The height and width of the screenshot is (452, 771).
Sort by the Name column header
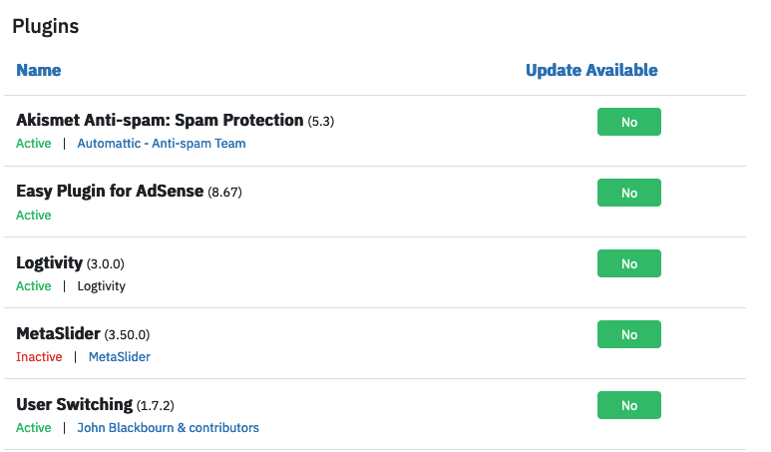(38, 70)
